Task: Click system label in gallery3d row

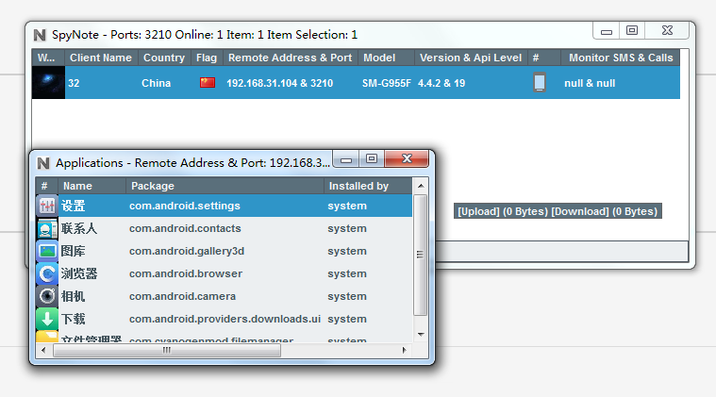Action: click(347, 251)
